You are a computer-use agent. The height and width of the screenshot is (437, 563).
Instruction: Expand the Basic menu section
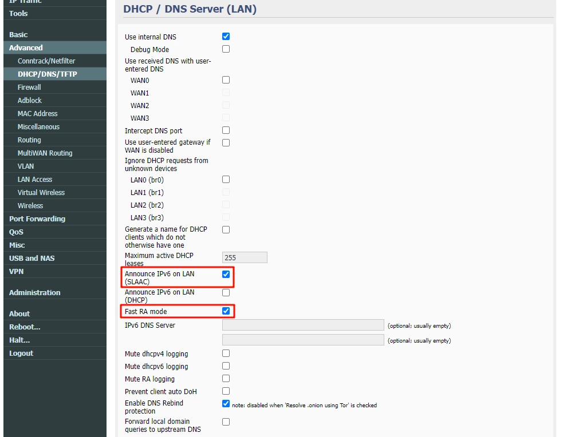[18, 35]
